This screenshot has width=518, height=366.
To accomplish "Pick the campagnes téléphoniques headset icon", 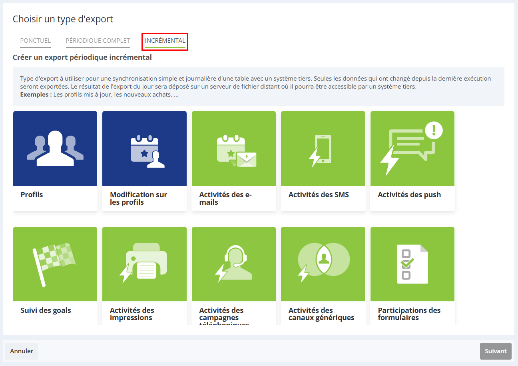I will pyautogui.click(x=233, y=263).
